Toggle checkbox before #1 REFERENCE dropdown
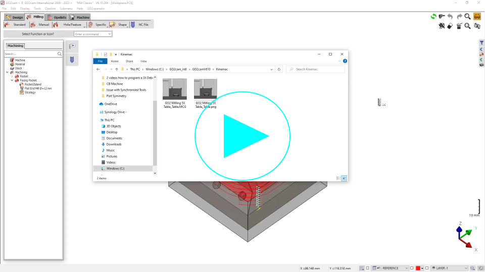 pyautogui.click(x=367, y=268)
